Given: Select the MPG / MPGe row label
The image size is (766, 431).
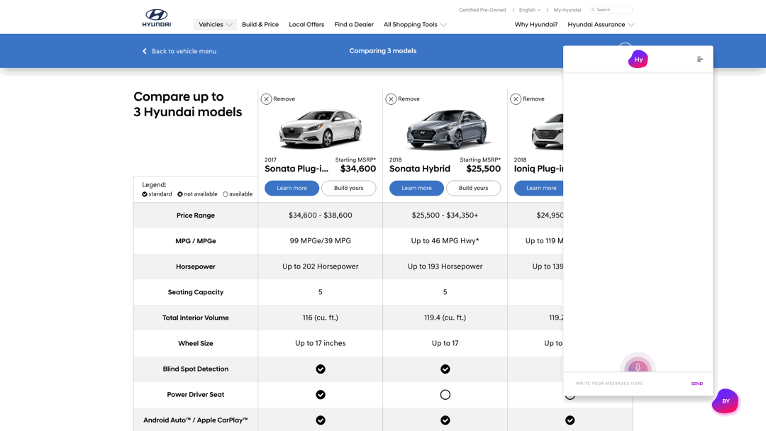Looking at the screenshot, I should pyautogui.click(x=196, y=240).
